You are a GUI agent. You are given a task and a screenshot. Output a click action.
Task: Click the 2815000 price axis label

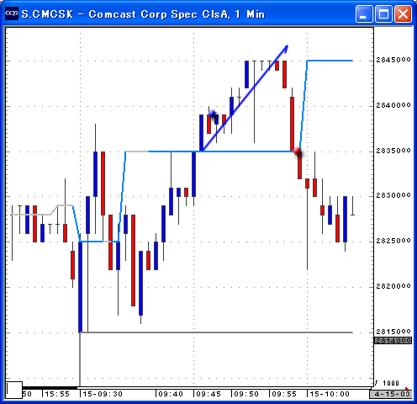[393, 332]
